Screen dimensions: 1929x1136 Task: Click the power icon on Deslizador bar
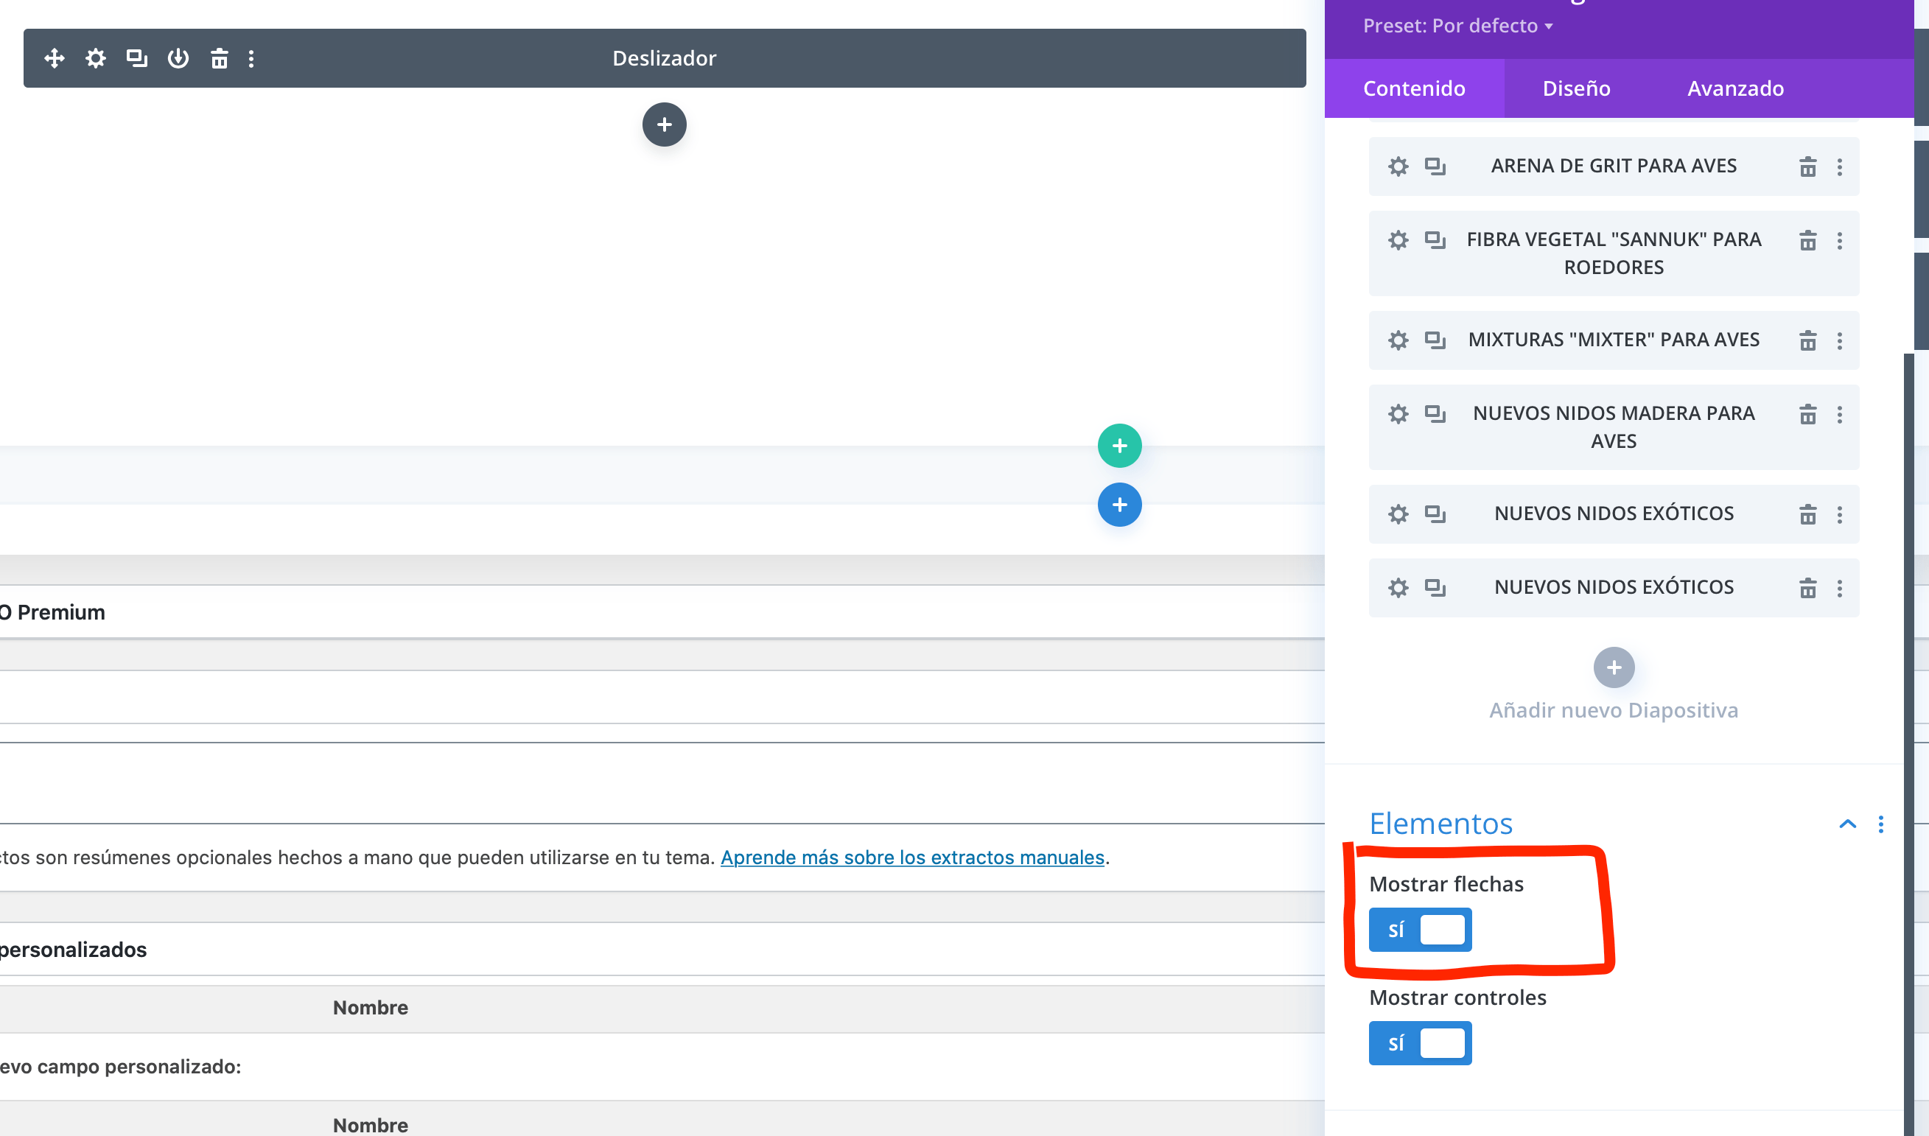pos(178,58)
